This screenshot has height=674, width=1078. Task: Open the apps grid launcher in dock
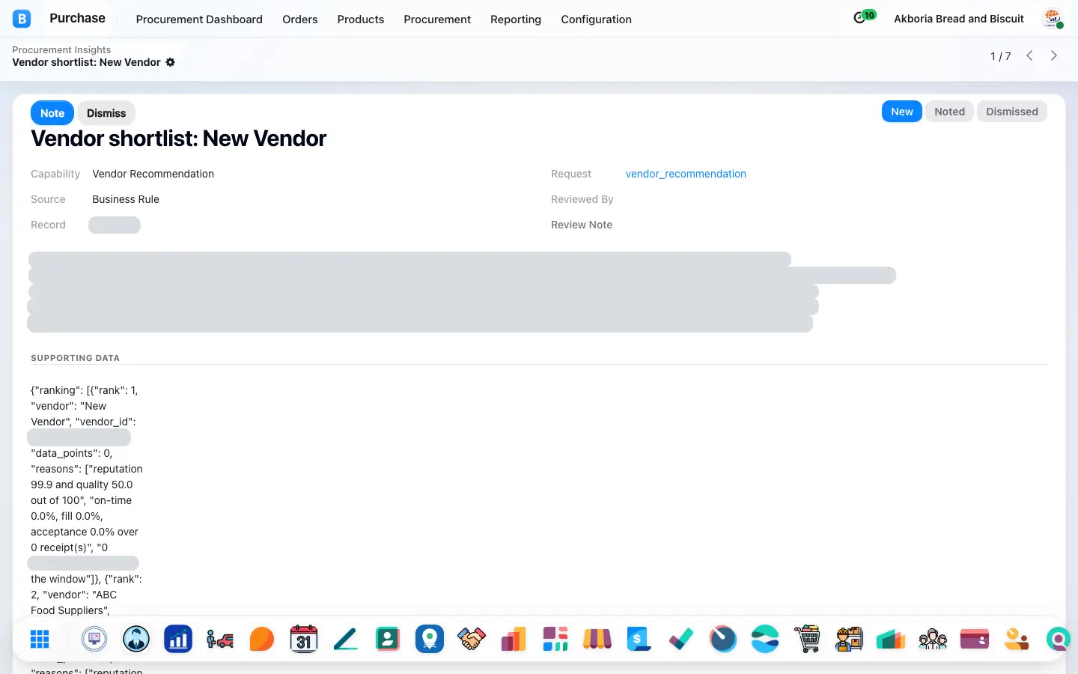(x=40, y=639)
